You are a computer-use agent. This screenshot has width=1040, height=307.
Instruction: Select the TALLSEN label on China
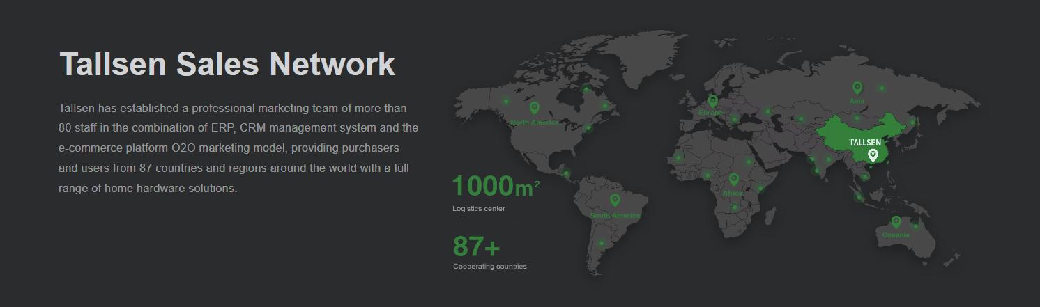tap(865, 142)
